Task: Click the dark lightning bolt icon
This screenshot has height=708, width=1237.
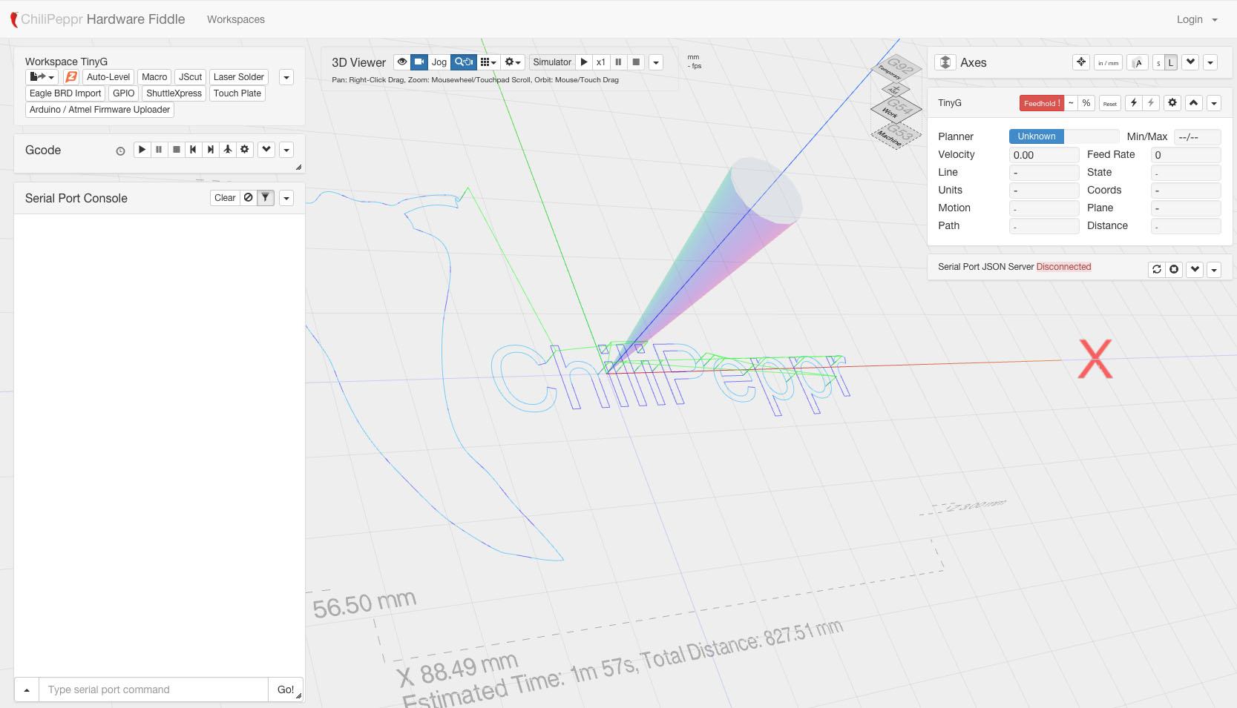Action: pos(1134,103)
